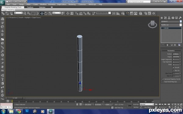Toggle the Selection Lock icon
Screen dimensions: 183x114
[77, 104]
